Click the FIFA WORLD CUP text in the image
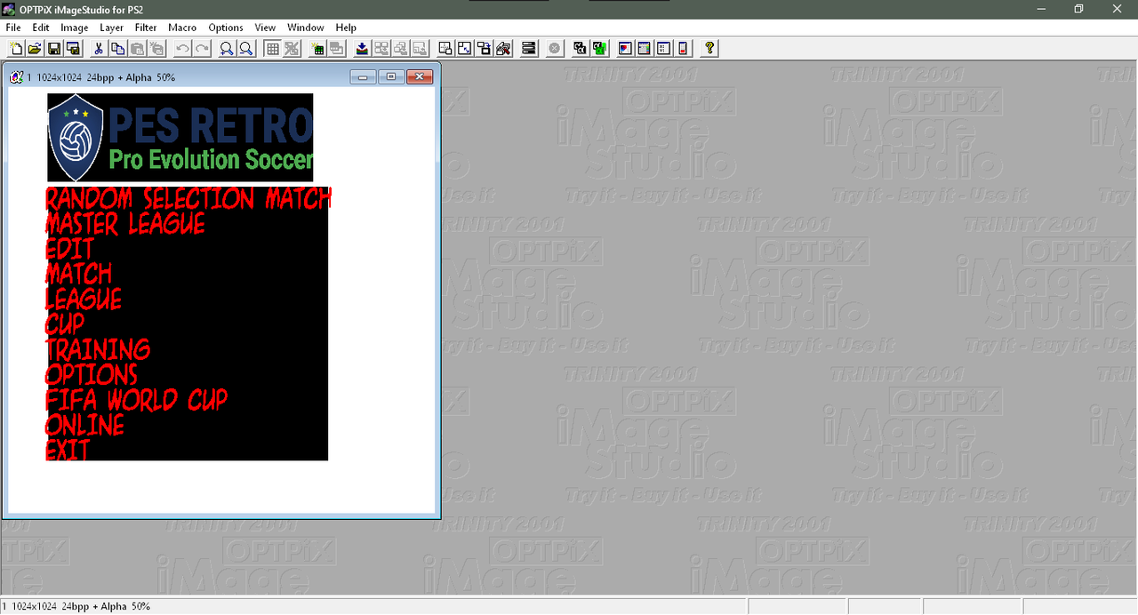Viewport: 1138px width, 615px height. click(137, 400)
